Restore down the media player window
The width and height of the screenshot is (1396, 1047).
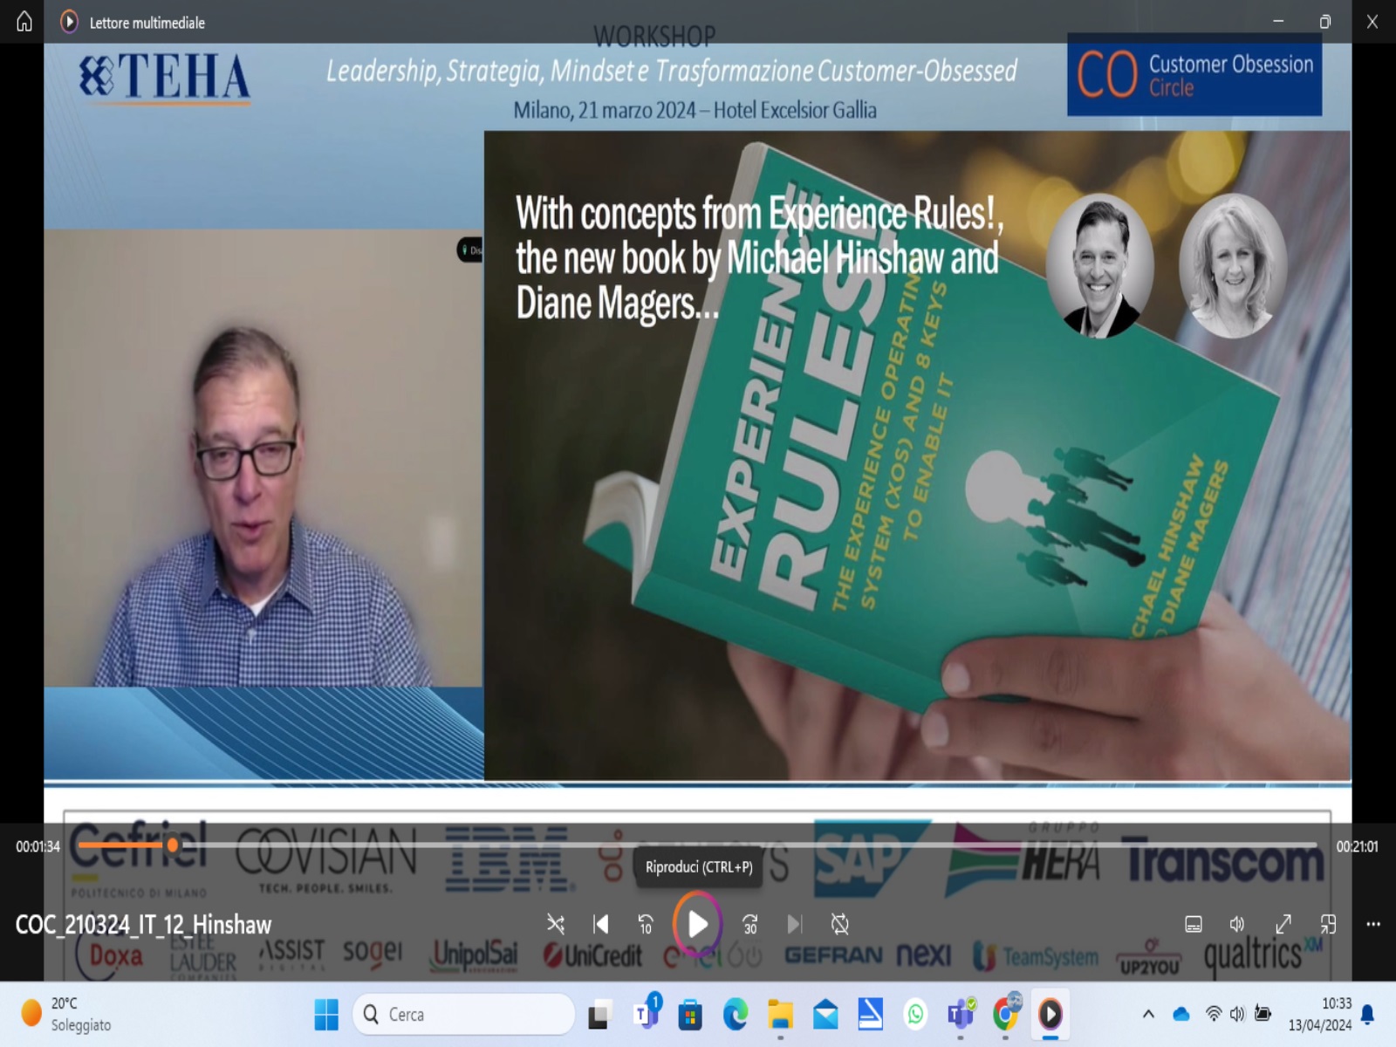coord(1325,22)
